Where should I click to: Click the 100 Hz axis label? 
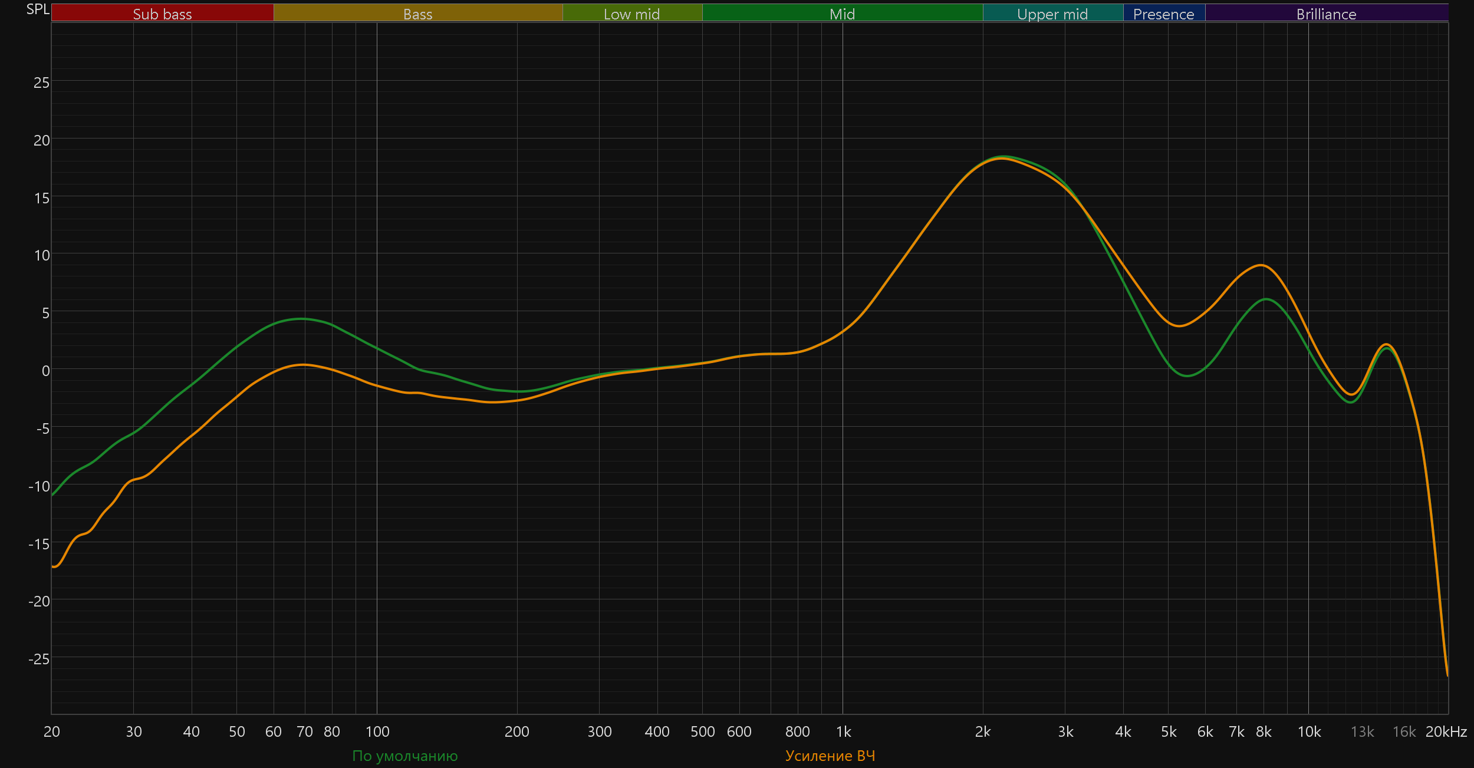[x=377, y=731]
